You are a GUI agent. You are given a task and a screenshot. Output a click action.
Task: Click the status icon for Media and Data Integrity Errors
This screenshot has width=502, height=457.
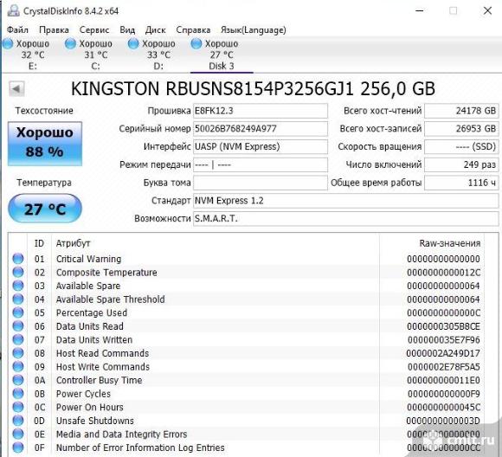click(x=18, y=434)
